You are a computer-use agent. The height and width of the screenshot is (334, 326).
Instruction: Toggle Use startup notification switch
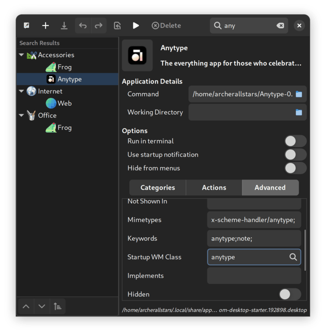pyautogui.click(x=295, y=155)
